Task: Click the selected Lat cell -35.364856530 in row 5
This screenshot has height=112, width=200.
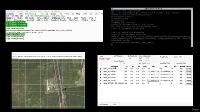Action: 153,80
